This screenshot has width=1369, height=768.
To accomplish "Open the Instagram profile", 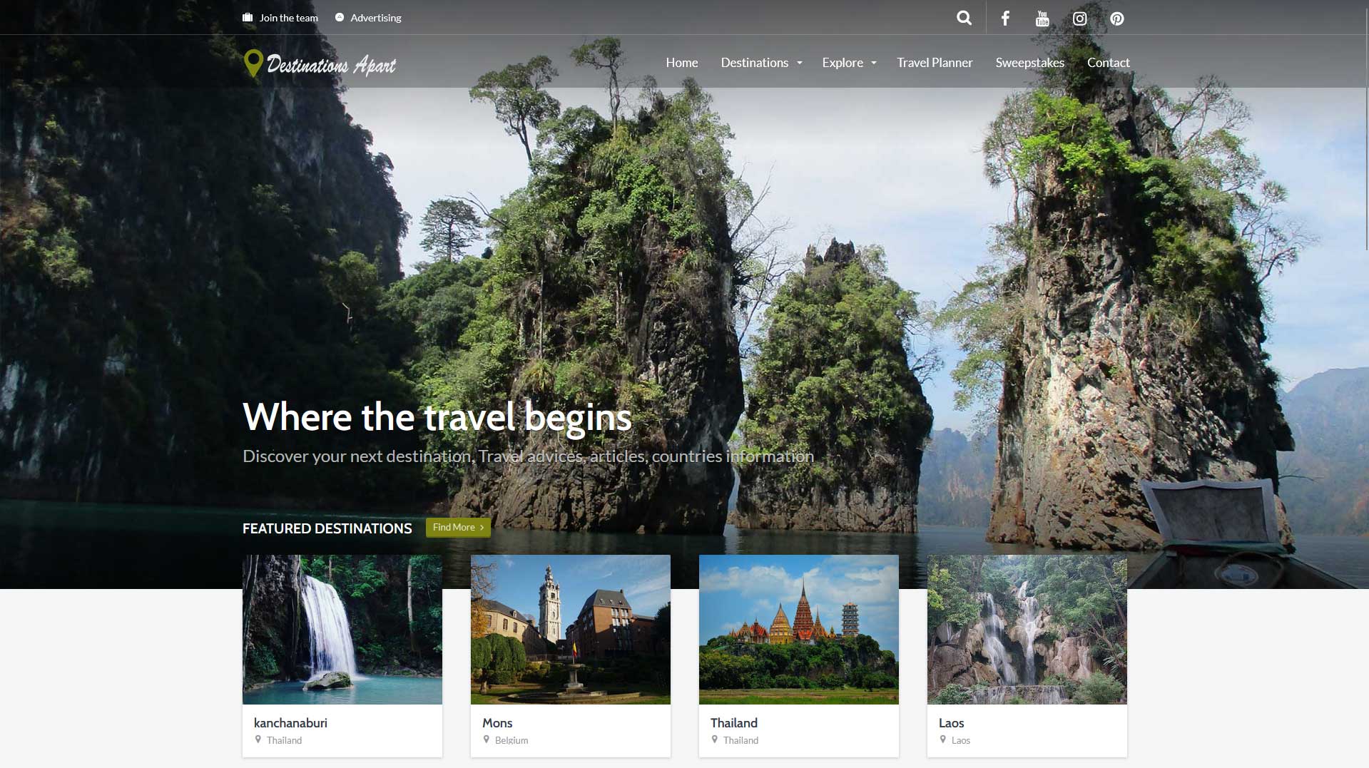I will (1079, 18).
